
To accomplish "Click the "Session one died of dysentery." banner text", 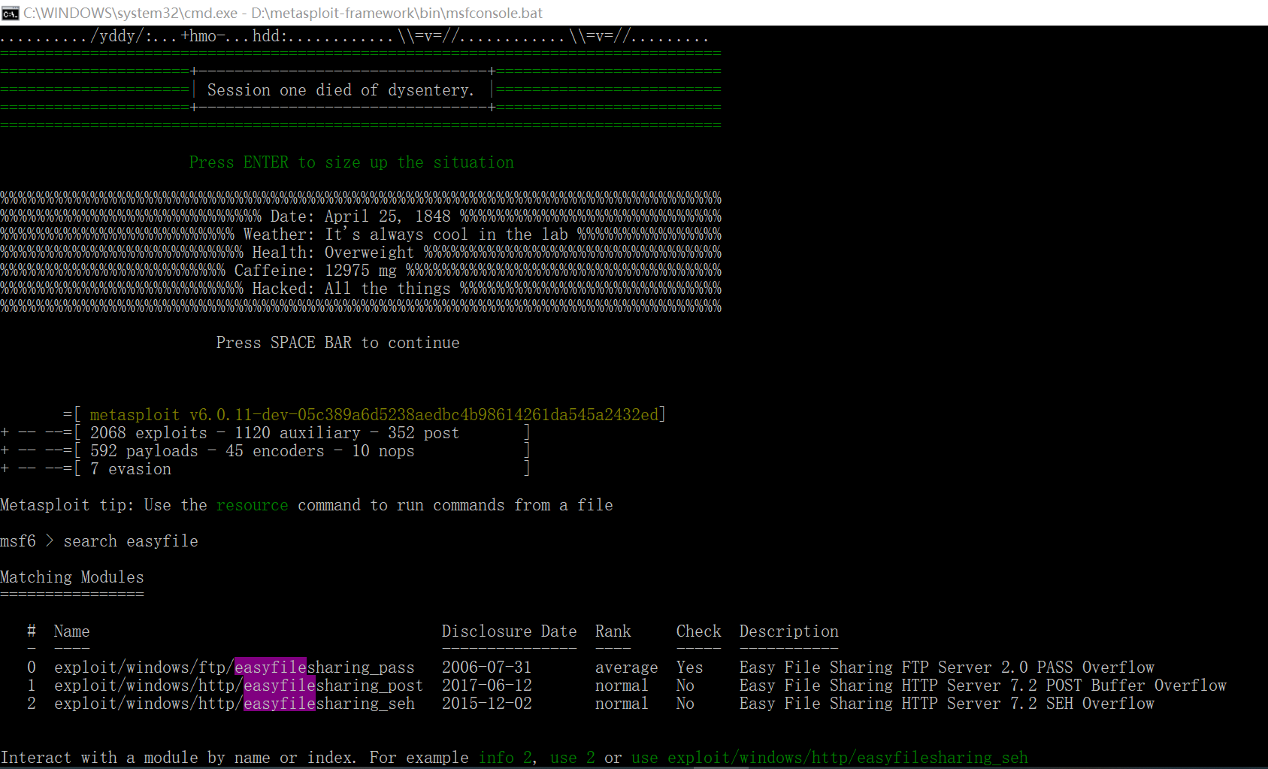I will (x=340, y=90).
